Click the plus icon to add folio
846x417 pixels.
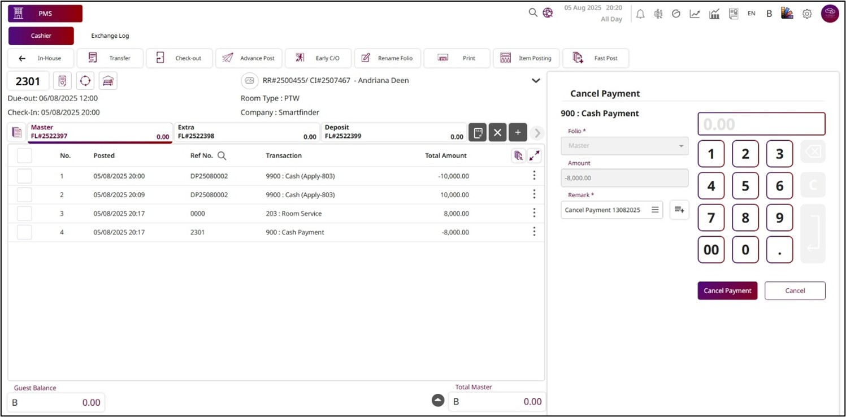point(518,132)
